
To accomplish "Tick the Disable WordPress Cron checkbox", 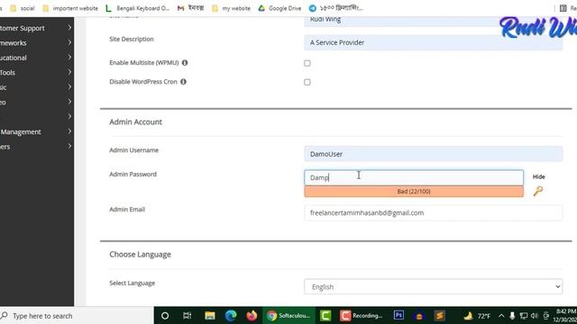I will 307,82.
